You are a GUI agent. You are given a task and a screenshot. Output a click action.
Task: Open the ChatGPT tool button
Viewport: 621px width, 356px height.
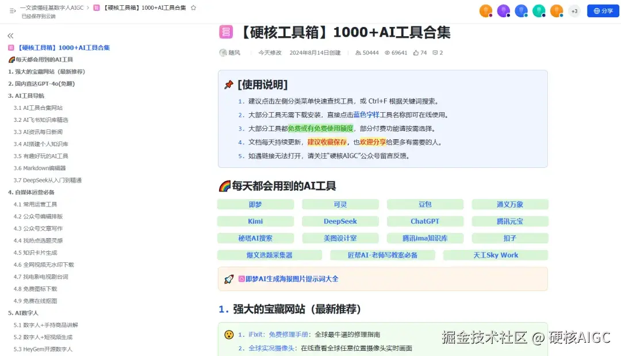(425, 221)
